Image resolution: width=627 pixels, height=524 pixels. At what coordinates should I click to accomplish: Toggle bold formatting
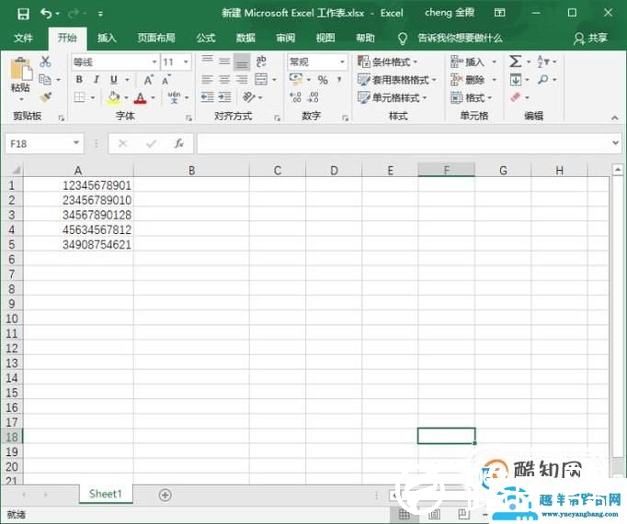click(79, 80)
